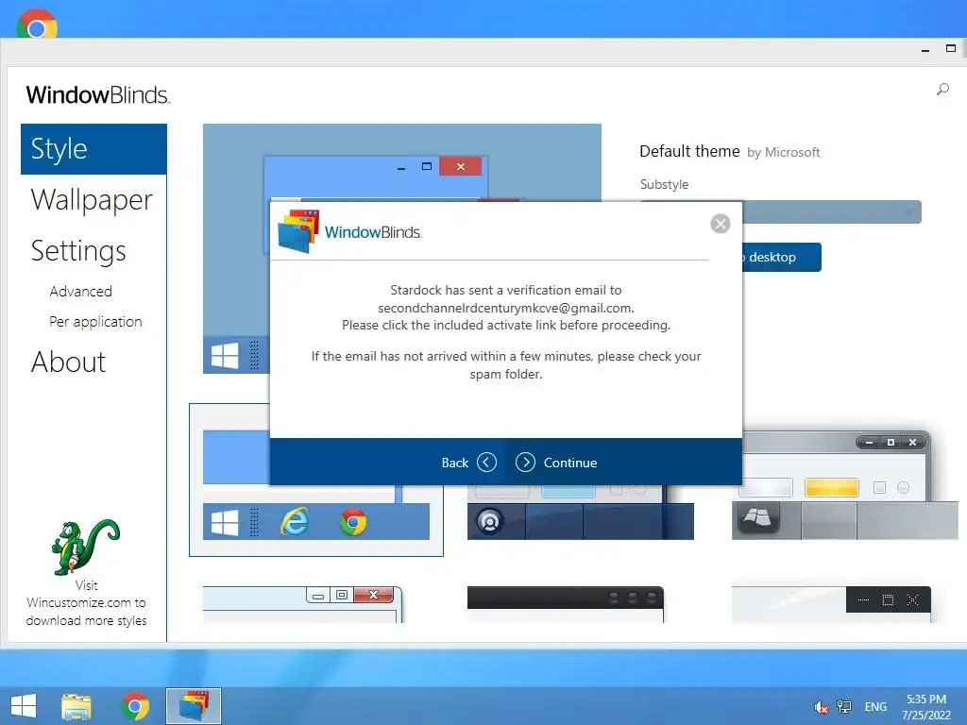The image size is (967, 725).
Task: Open the Settings section
Action: (78, 251)
